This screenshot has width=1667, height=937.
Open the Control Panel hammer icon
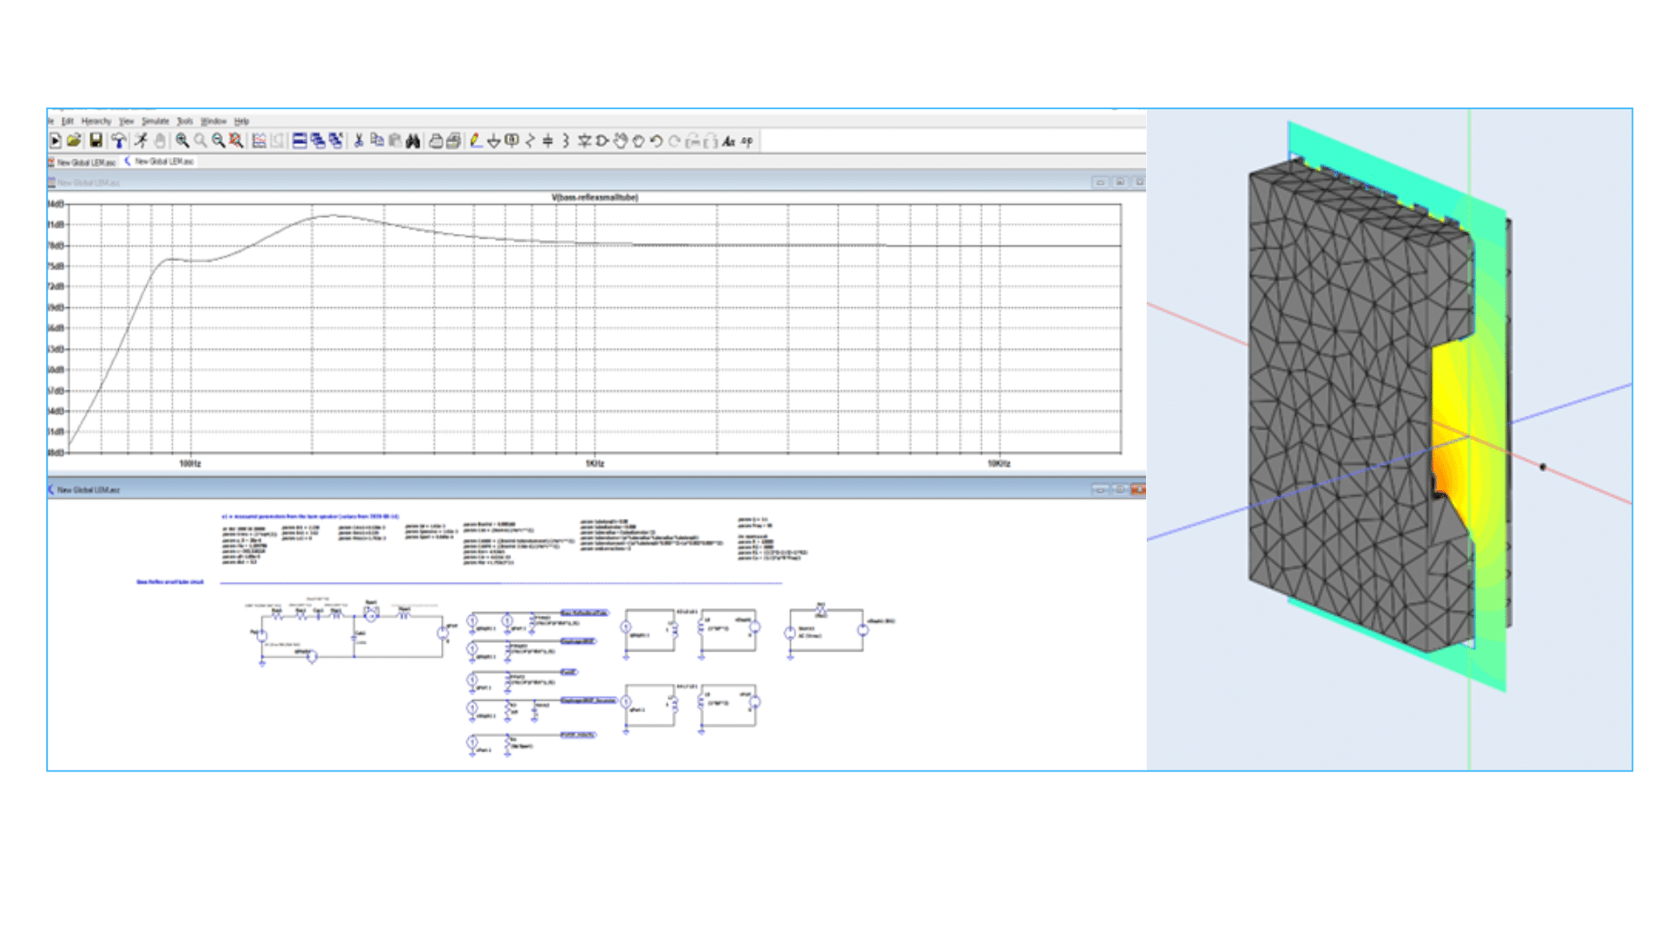119,141
